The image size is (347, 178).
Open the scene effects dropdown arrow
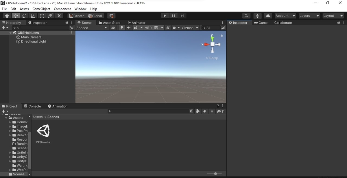[141, 28]
